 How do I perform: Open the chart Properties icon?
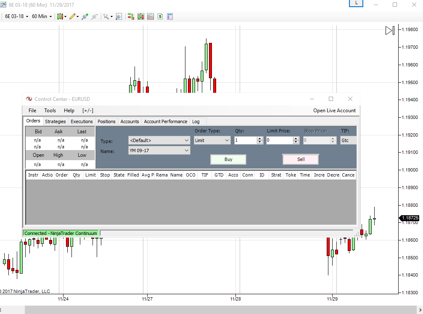pos(170,16)
